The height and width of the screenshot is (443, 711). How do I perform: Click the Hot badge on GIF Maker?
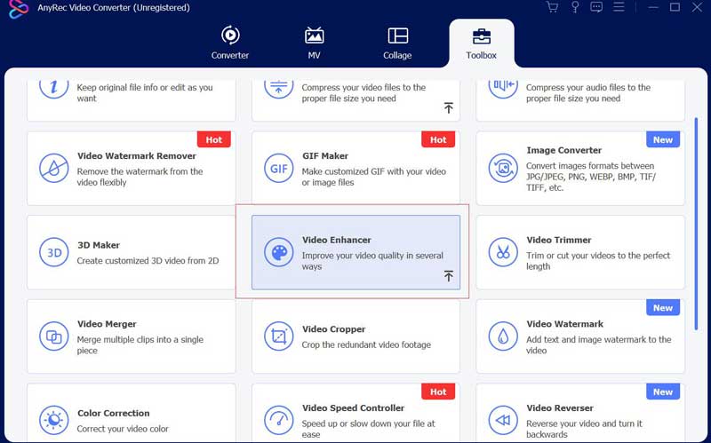[438, 139]
